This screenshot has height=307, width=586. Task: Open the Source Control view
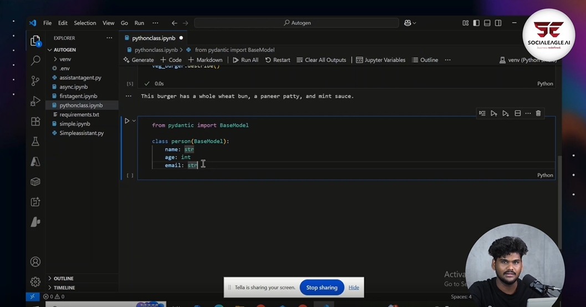[35, 80]
